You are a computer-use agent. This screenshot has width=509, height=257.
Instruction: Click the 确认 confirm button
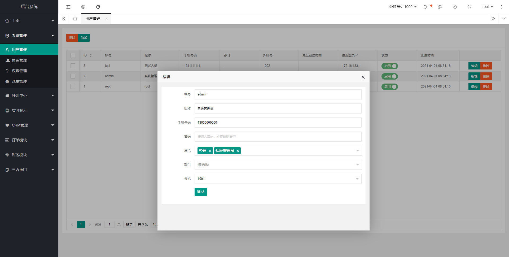pos(201,192)
